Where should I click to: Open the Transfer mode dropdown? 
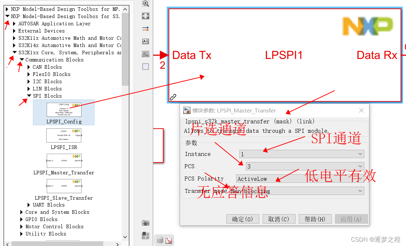360,191
